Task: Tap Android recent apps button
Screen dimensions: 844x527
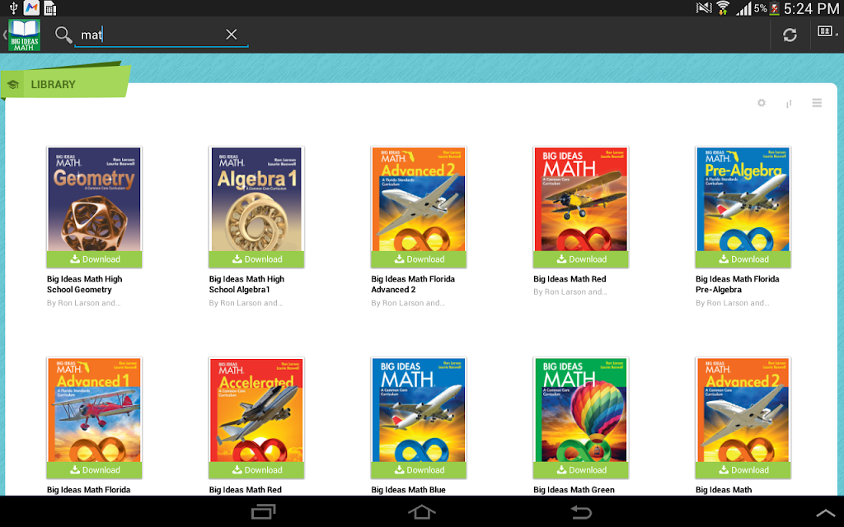Action: point(263,511)
